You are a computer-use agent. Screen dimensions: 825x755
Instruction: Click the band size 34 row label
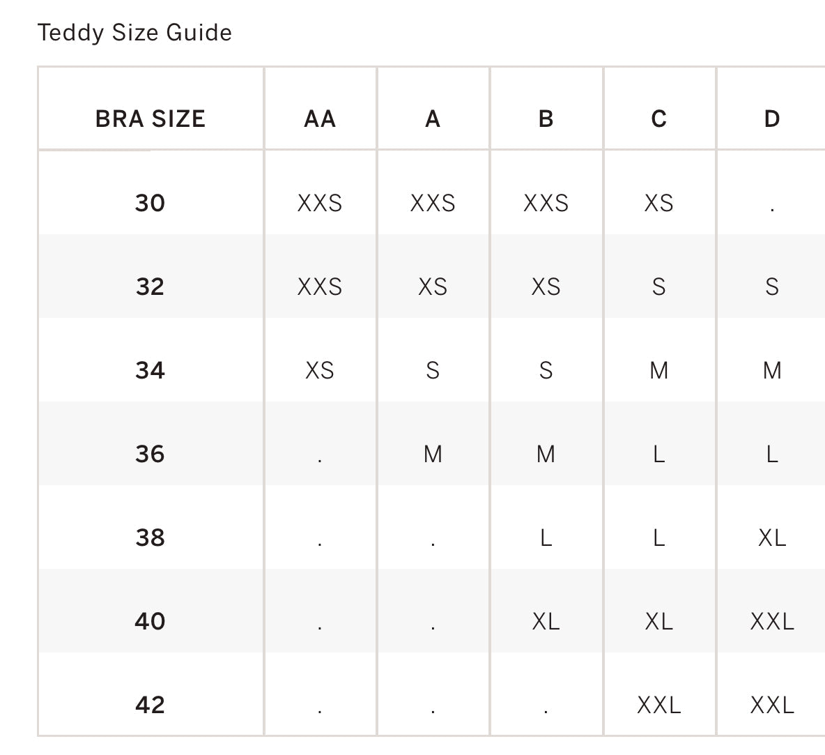point(151,370)
